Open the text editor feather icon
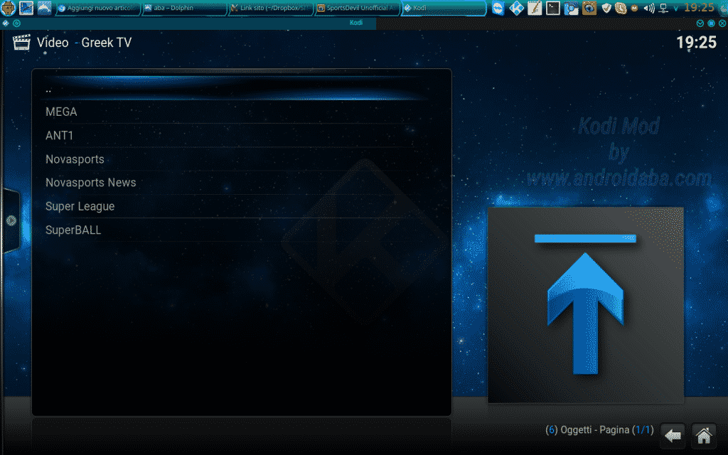728x455 pixels. [535, 8]
